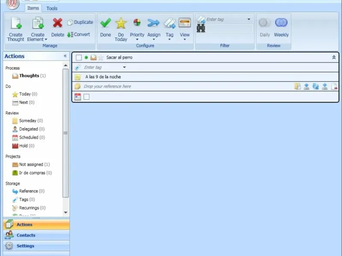The width and height of the screenshot is (342, 256).
Task: Open Reference (0) under Storage
Action: (x=28, y=191)
